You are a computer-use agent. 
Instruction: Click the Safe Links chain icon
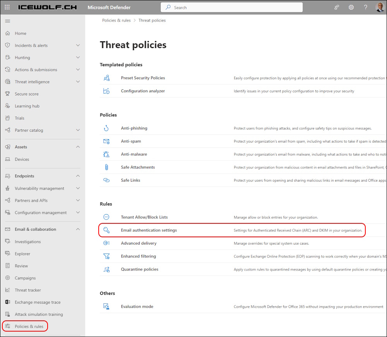point(106,180)
